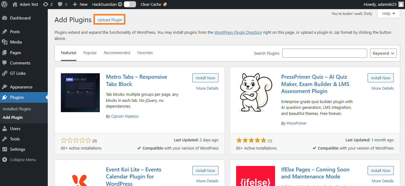Open the Plugins submenu Installed Plugins
This screenshot has height=186, width=405.
coord(16,108)
